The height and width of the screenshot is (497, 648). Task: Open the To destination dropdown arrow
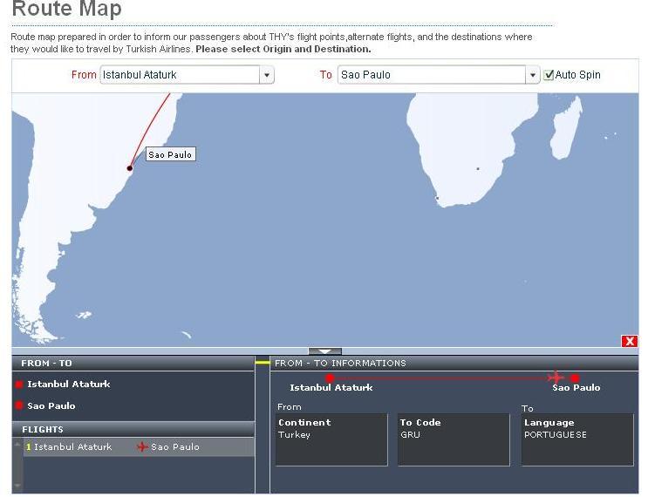coord(533,75)
